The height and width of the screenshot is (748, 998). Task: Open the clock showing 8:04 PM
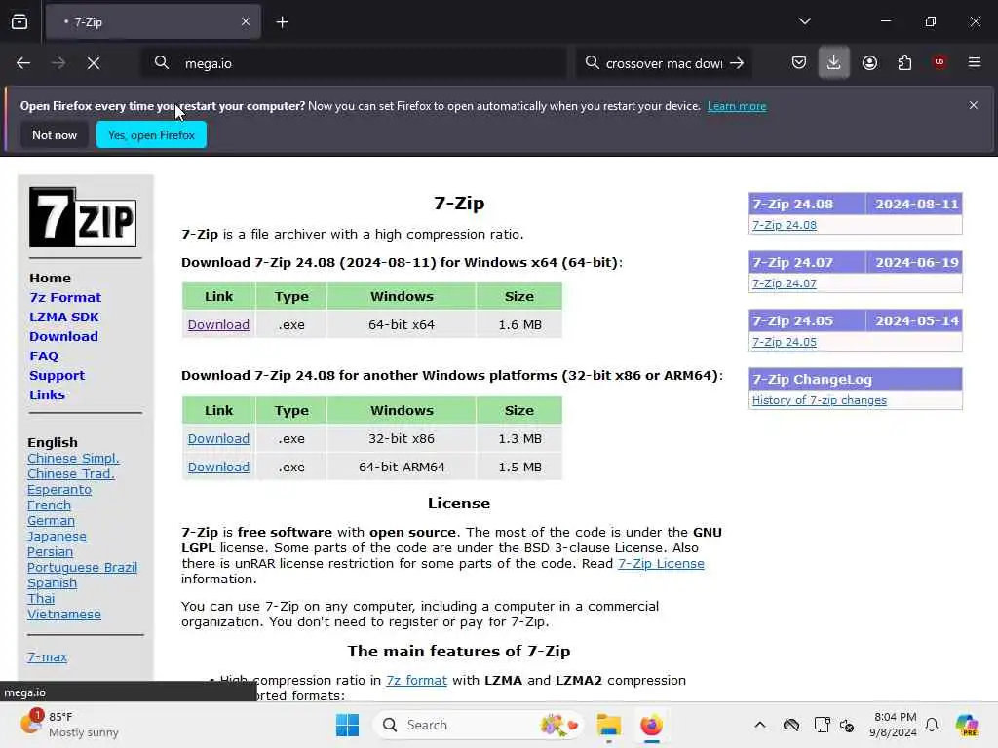pos(894,725)
